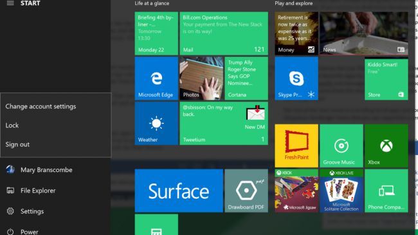Open Microsoft Solitaire Collection tile
This screenshot has height=235, width=418.
[x=341, y=191]
